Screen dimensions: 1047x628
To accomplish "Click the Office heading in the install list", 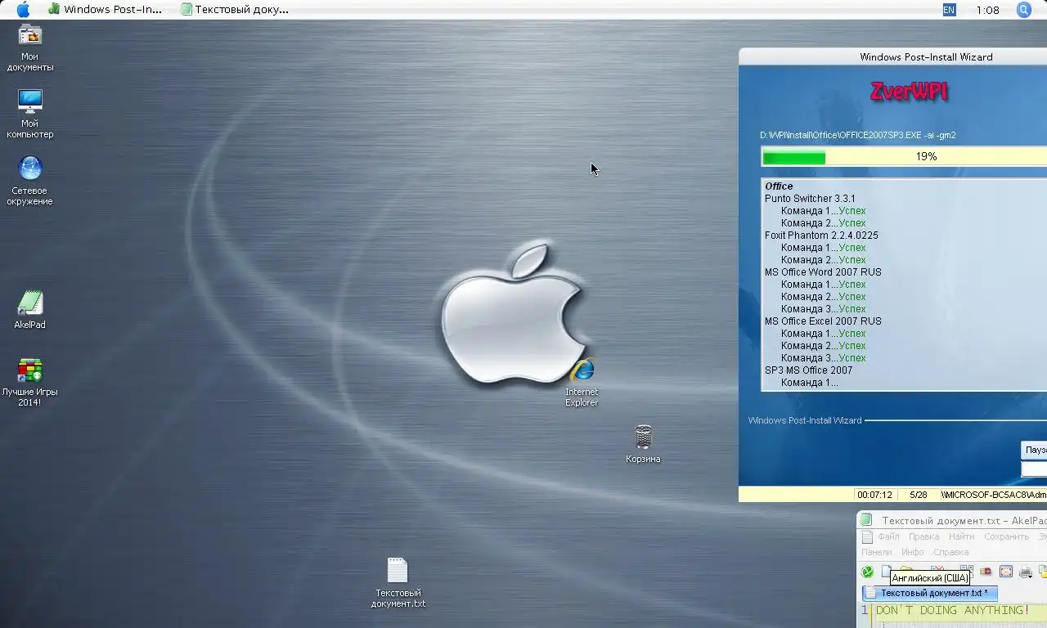I will [x=779, y=186].
